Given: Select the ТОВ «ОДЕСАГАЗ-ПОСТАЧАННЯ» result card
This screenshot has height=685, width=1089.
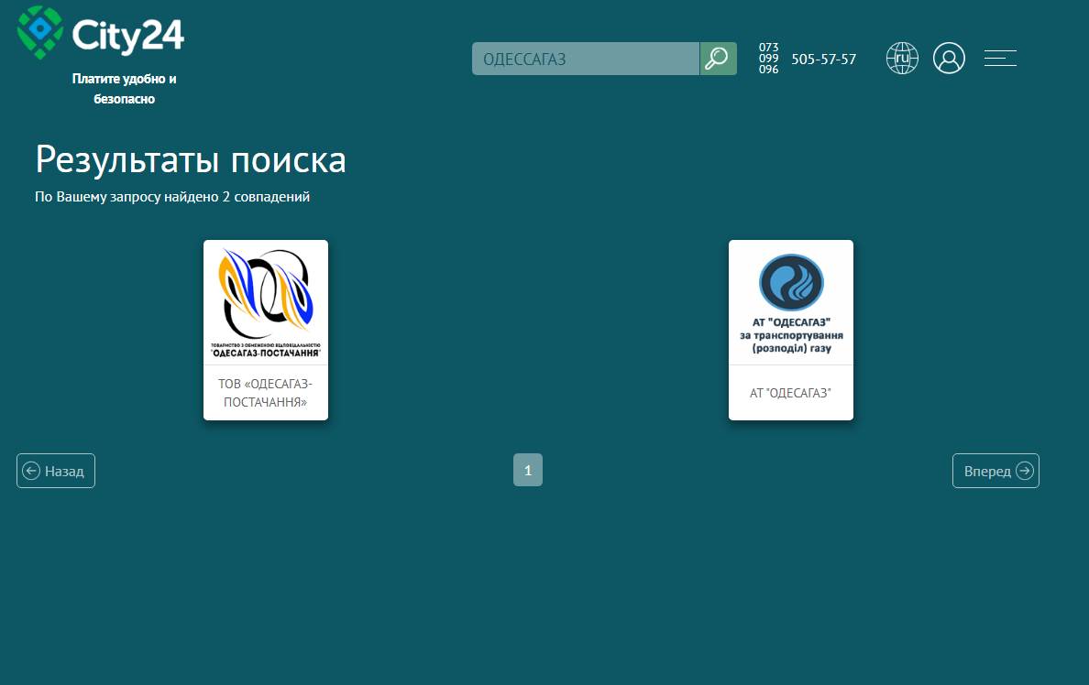Looking at the screenshot, I should 265,330.
